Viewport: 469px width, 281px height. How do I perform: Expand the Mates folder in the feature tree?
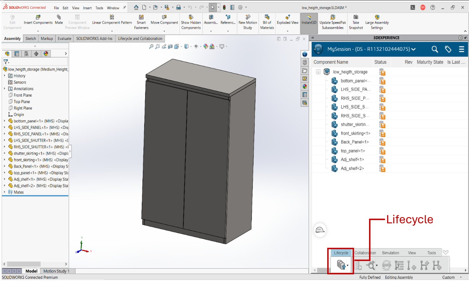coord(5,192)
